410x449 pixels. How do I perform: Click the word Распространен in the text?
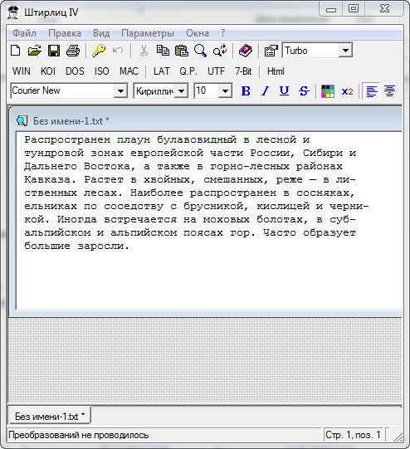tap(67, 139)
